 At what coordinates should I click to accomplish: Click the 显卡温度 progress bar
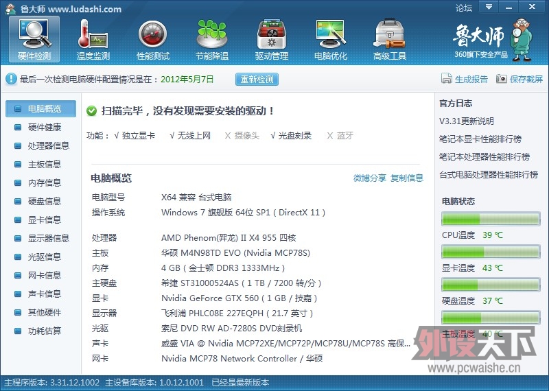click(491, 252)
